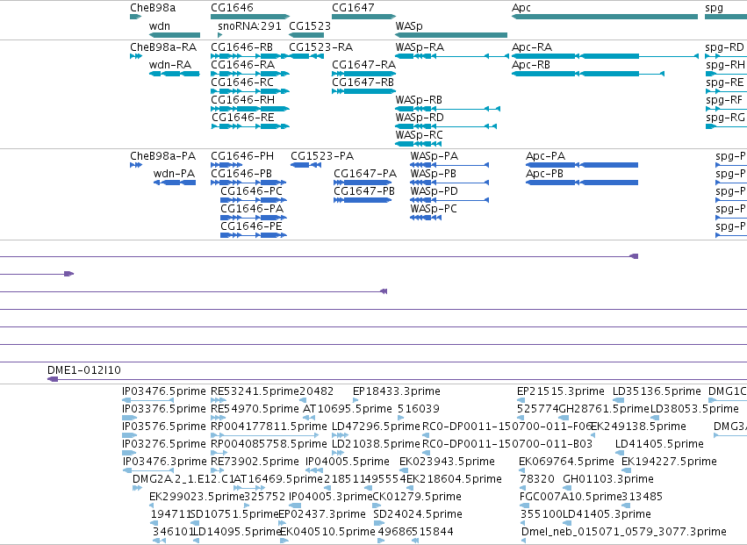Screen dimensions: 747x545
Task: Click the CG1646-RE transcript label
Action: (243, 118)
